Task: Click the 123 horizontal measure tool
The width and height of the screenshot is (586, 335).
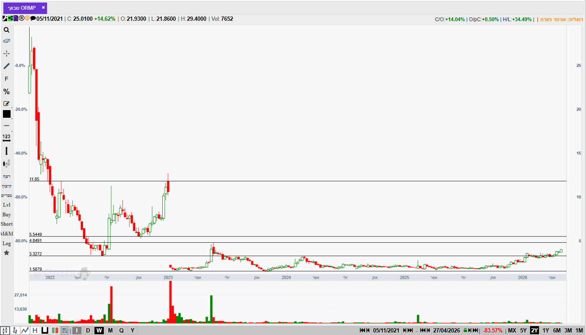Action: point(6,138)
